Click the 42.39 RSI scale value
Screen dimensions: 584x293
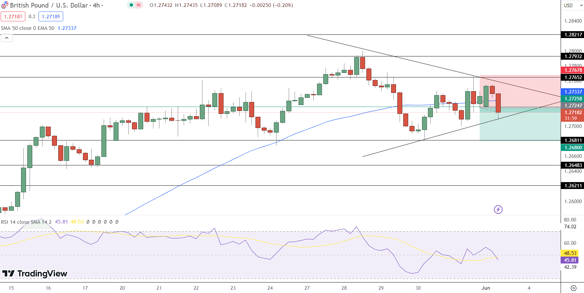coord(570,267)
